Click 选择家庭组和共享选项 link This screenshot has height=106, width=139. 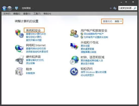click(37, 52)
